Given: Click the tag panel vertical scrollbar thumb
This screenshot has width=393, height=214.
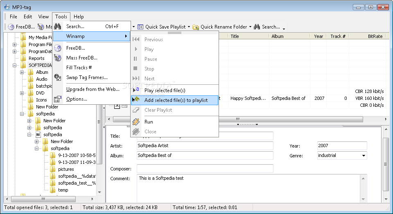Looking at the screenshot, I should (386, 164).
